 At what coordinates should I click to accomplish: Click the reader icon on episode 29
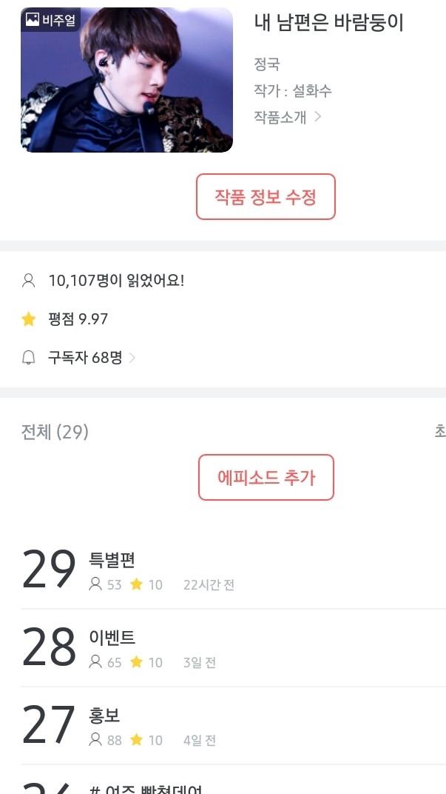tap(95, 584)
